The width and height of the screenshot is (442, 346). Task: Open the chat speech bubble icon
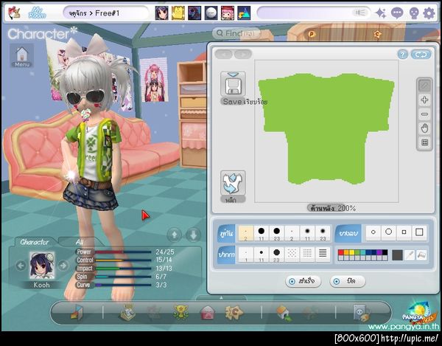pos(397,13)
